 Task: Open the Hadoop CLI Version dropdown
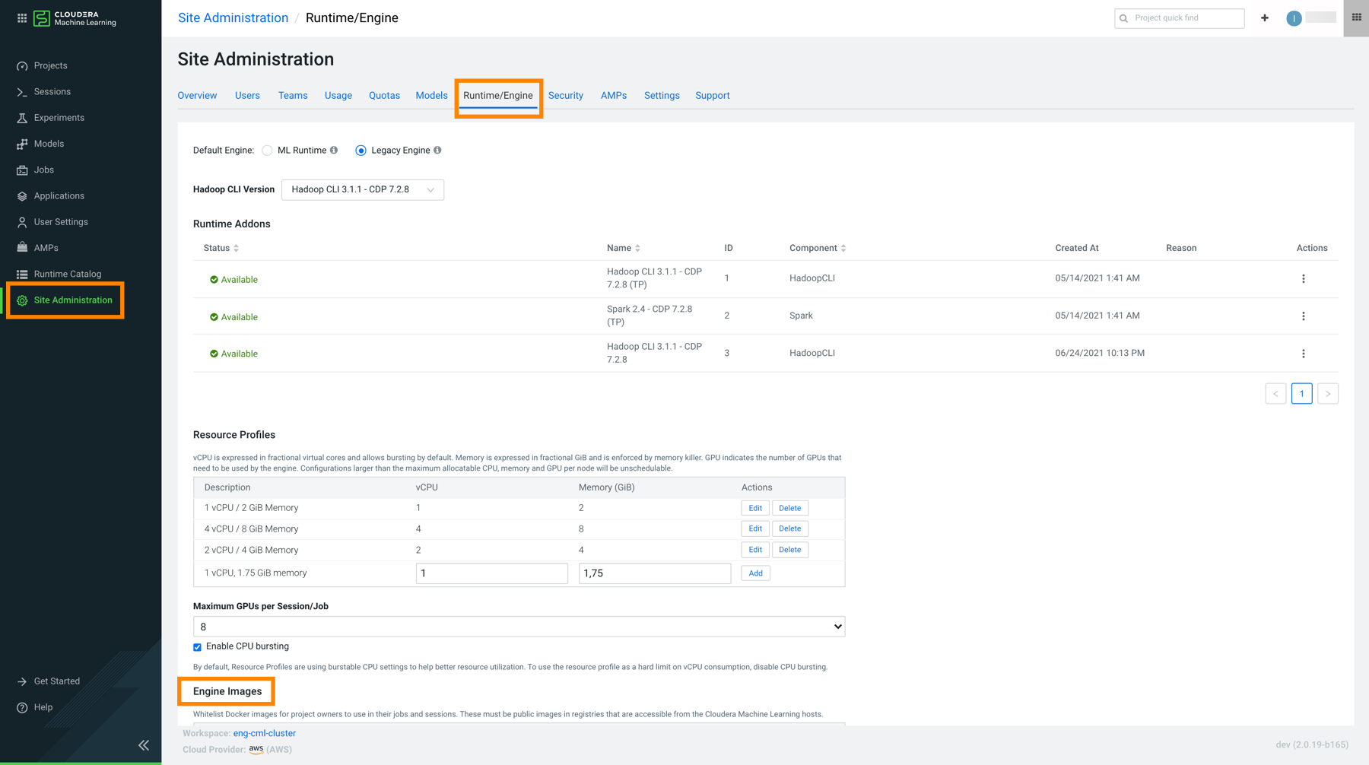[362, 189]
